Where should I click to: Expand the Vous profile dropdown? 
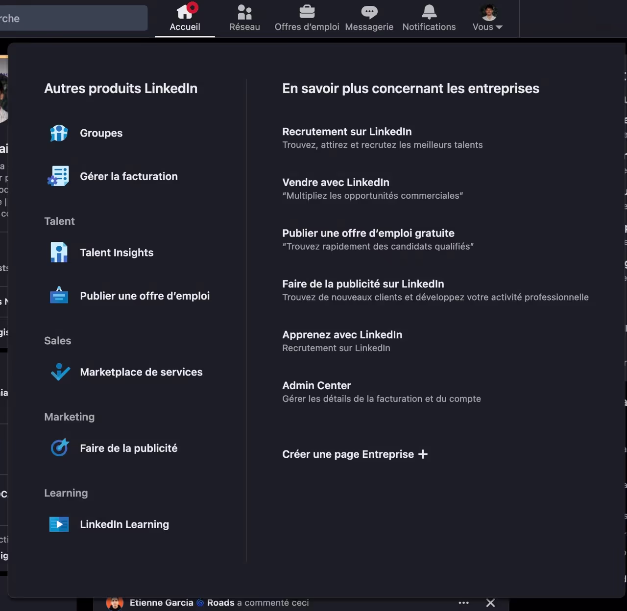(x=487, y=18)
